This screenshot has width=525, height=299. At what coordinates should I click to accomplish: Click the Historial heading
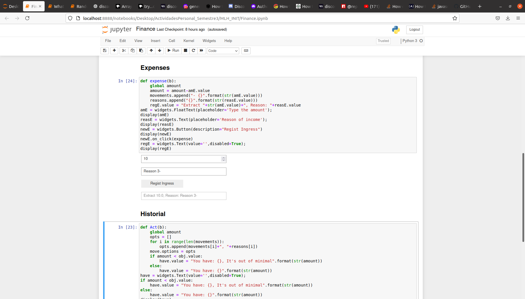point(153,214)
